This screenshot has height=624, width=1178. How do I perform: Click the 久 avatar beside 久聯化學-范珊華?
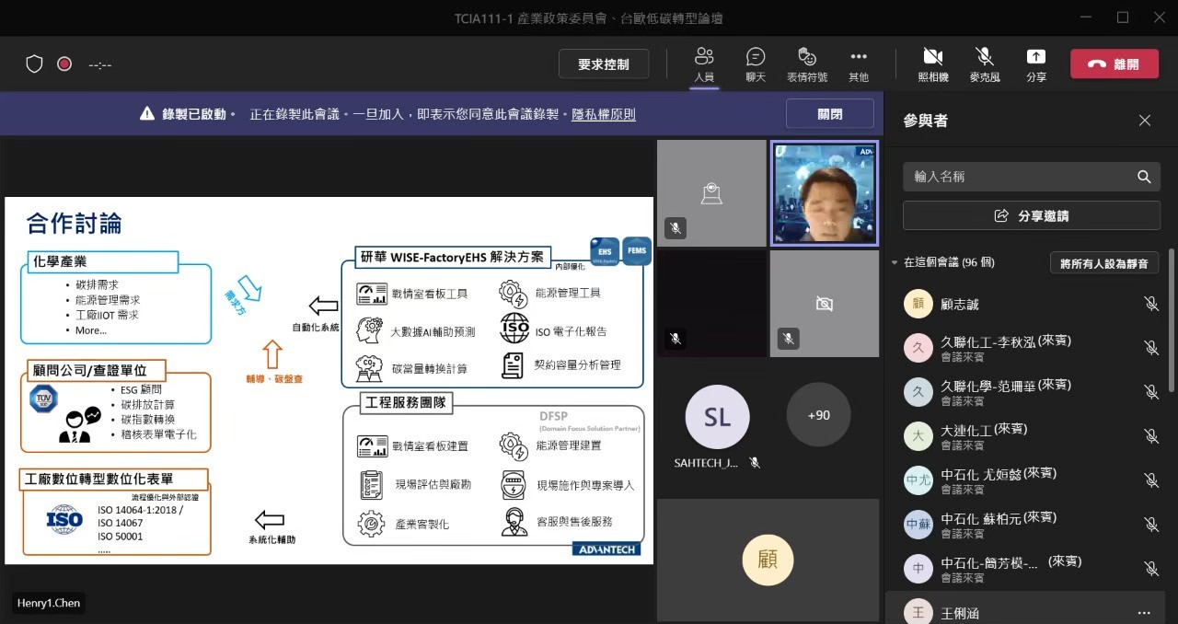[x=918, y=392]
